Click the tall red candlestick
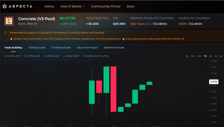Viewport: 224px width, 127px height. 113,89
